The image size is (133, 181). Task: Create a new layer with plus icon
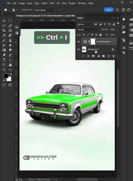point(109,56)
